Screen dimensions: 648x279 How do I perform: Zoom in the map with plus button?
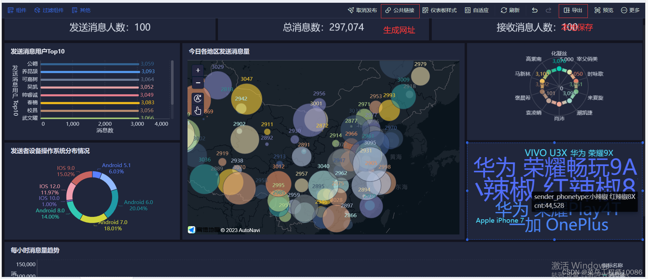point(198,70)
